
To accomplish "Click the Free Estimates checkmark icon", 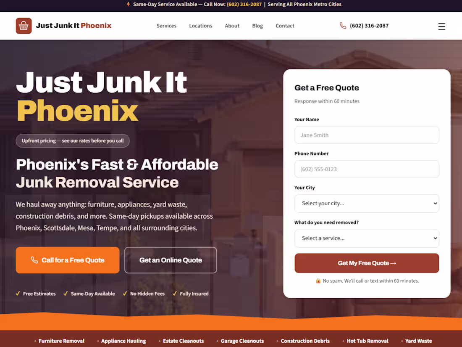I will (18, 293).
